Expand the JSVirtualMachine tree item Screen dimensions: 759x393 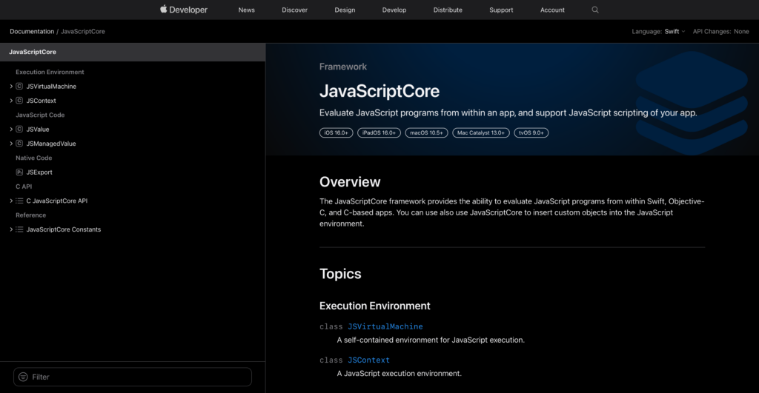tap(11, 87)
